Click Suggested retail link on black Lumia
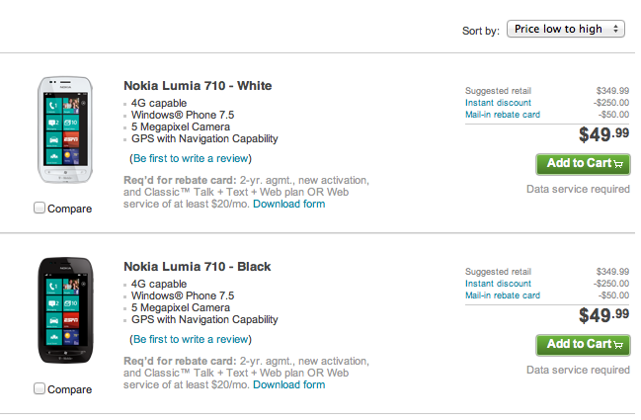This screenshot has width=641, height=420. click(498, 272)
